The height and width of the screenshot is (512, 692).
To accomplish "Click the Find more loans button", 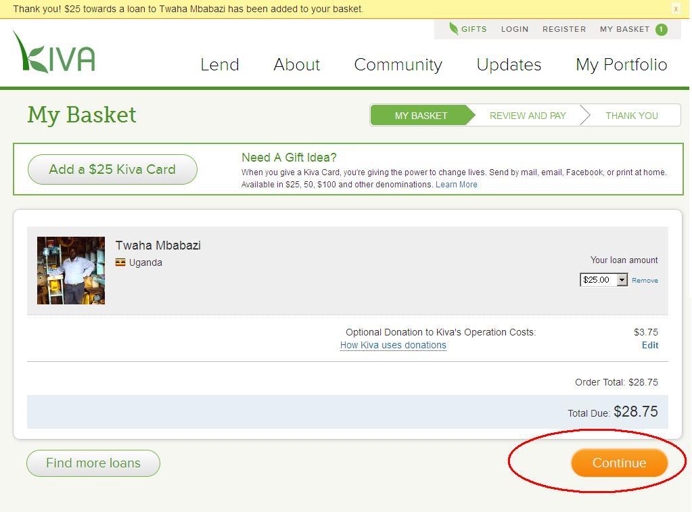I will (93, 463).
